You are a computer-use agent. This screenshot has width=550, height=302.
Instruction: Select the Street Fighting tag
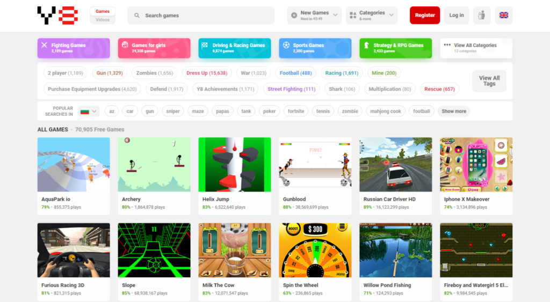(x=291, y=89)
